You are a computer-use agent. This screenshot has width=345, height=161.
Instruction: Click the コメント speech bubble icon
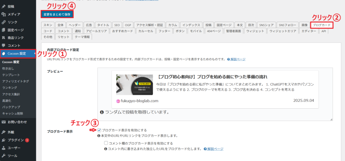[4, 45]
